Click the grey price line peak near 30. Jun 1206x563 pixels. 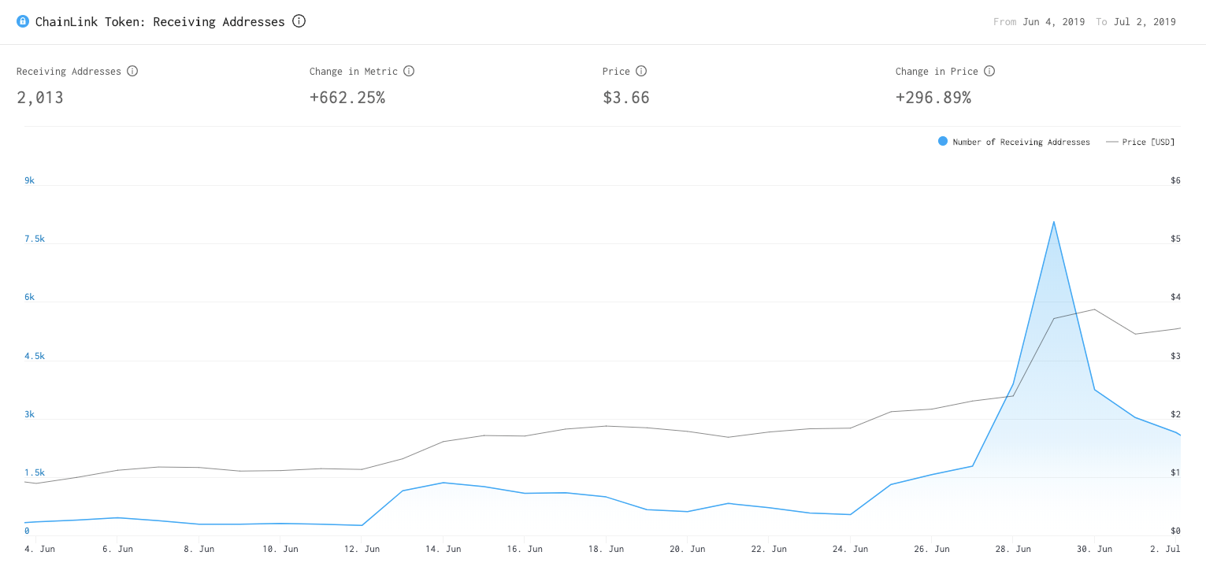point(1094,309)
